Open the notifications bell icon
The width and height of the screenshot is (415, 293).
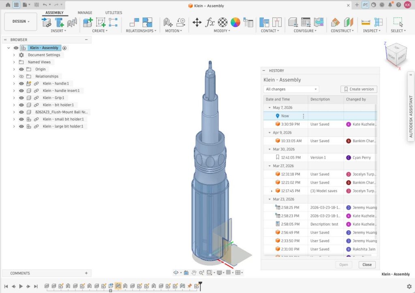pyautogui.click(x=390, y=5)
